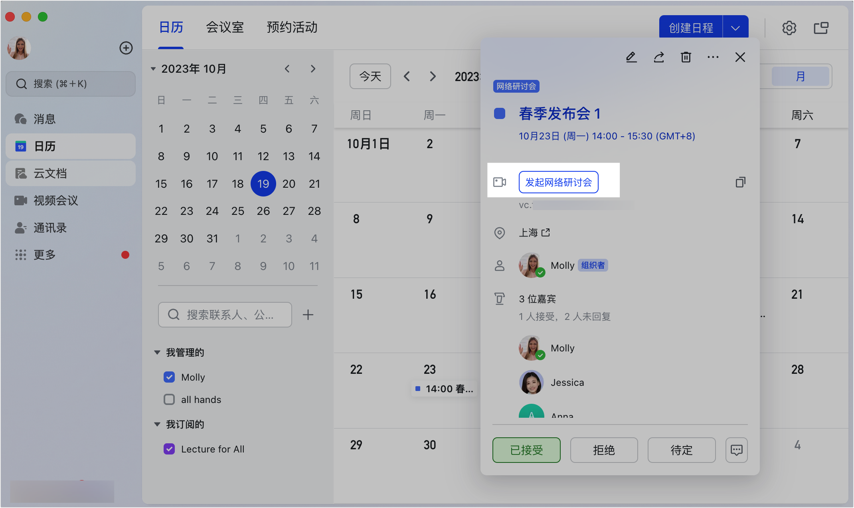Viewport: 854px width, 508px height.
Task: Click the pencil edit event icon
Action: click(x=631, y=57)
